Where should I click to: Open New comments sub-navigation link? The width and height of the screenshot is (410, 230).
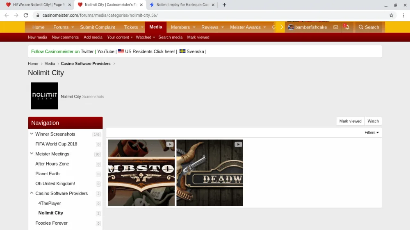point(65,37)
